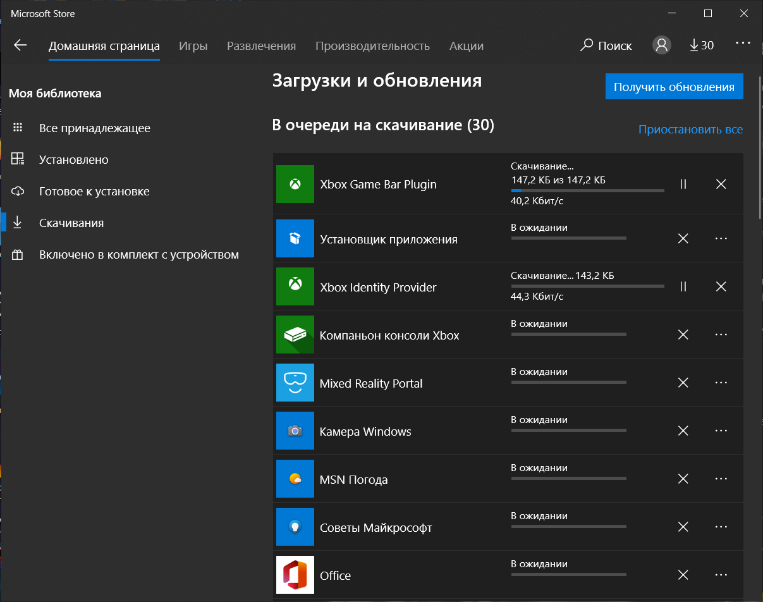Cancel the Компаньон консоли Xbox download

tap(683, 335)
